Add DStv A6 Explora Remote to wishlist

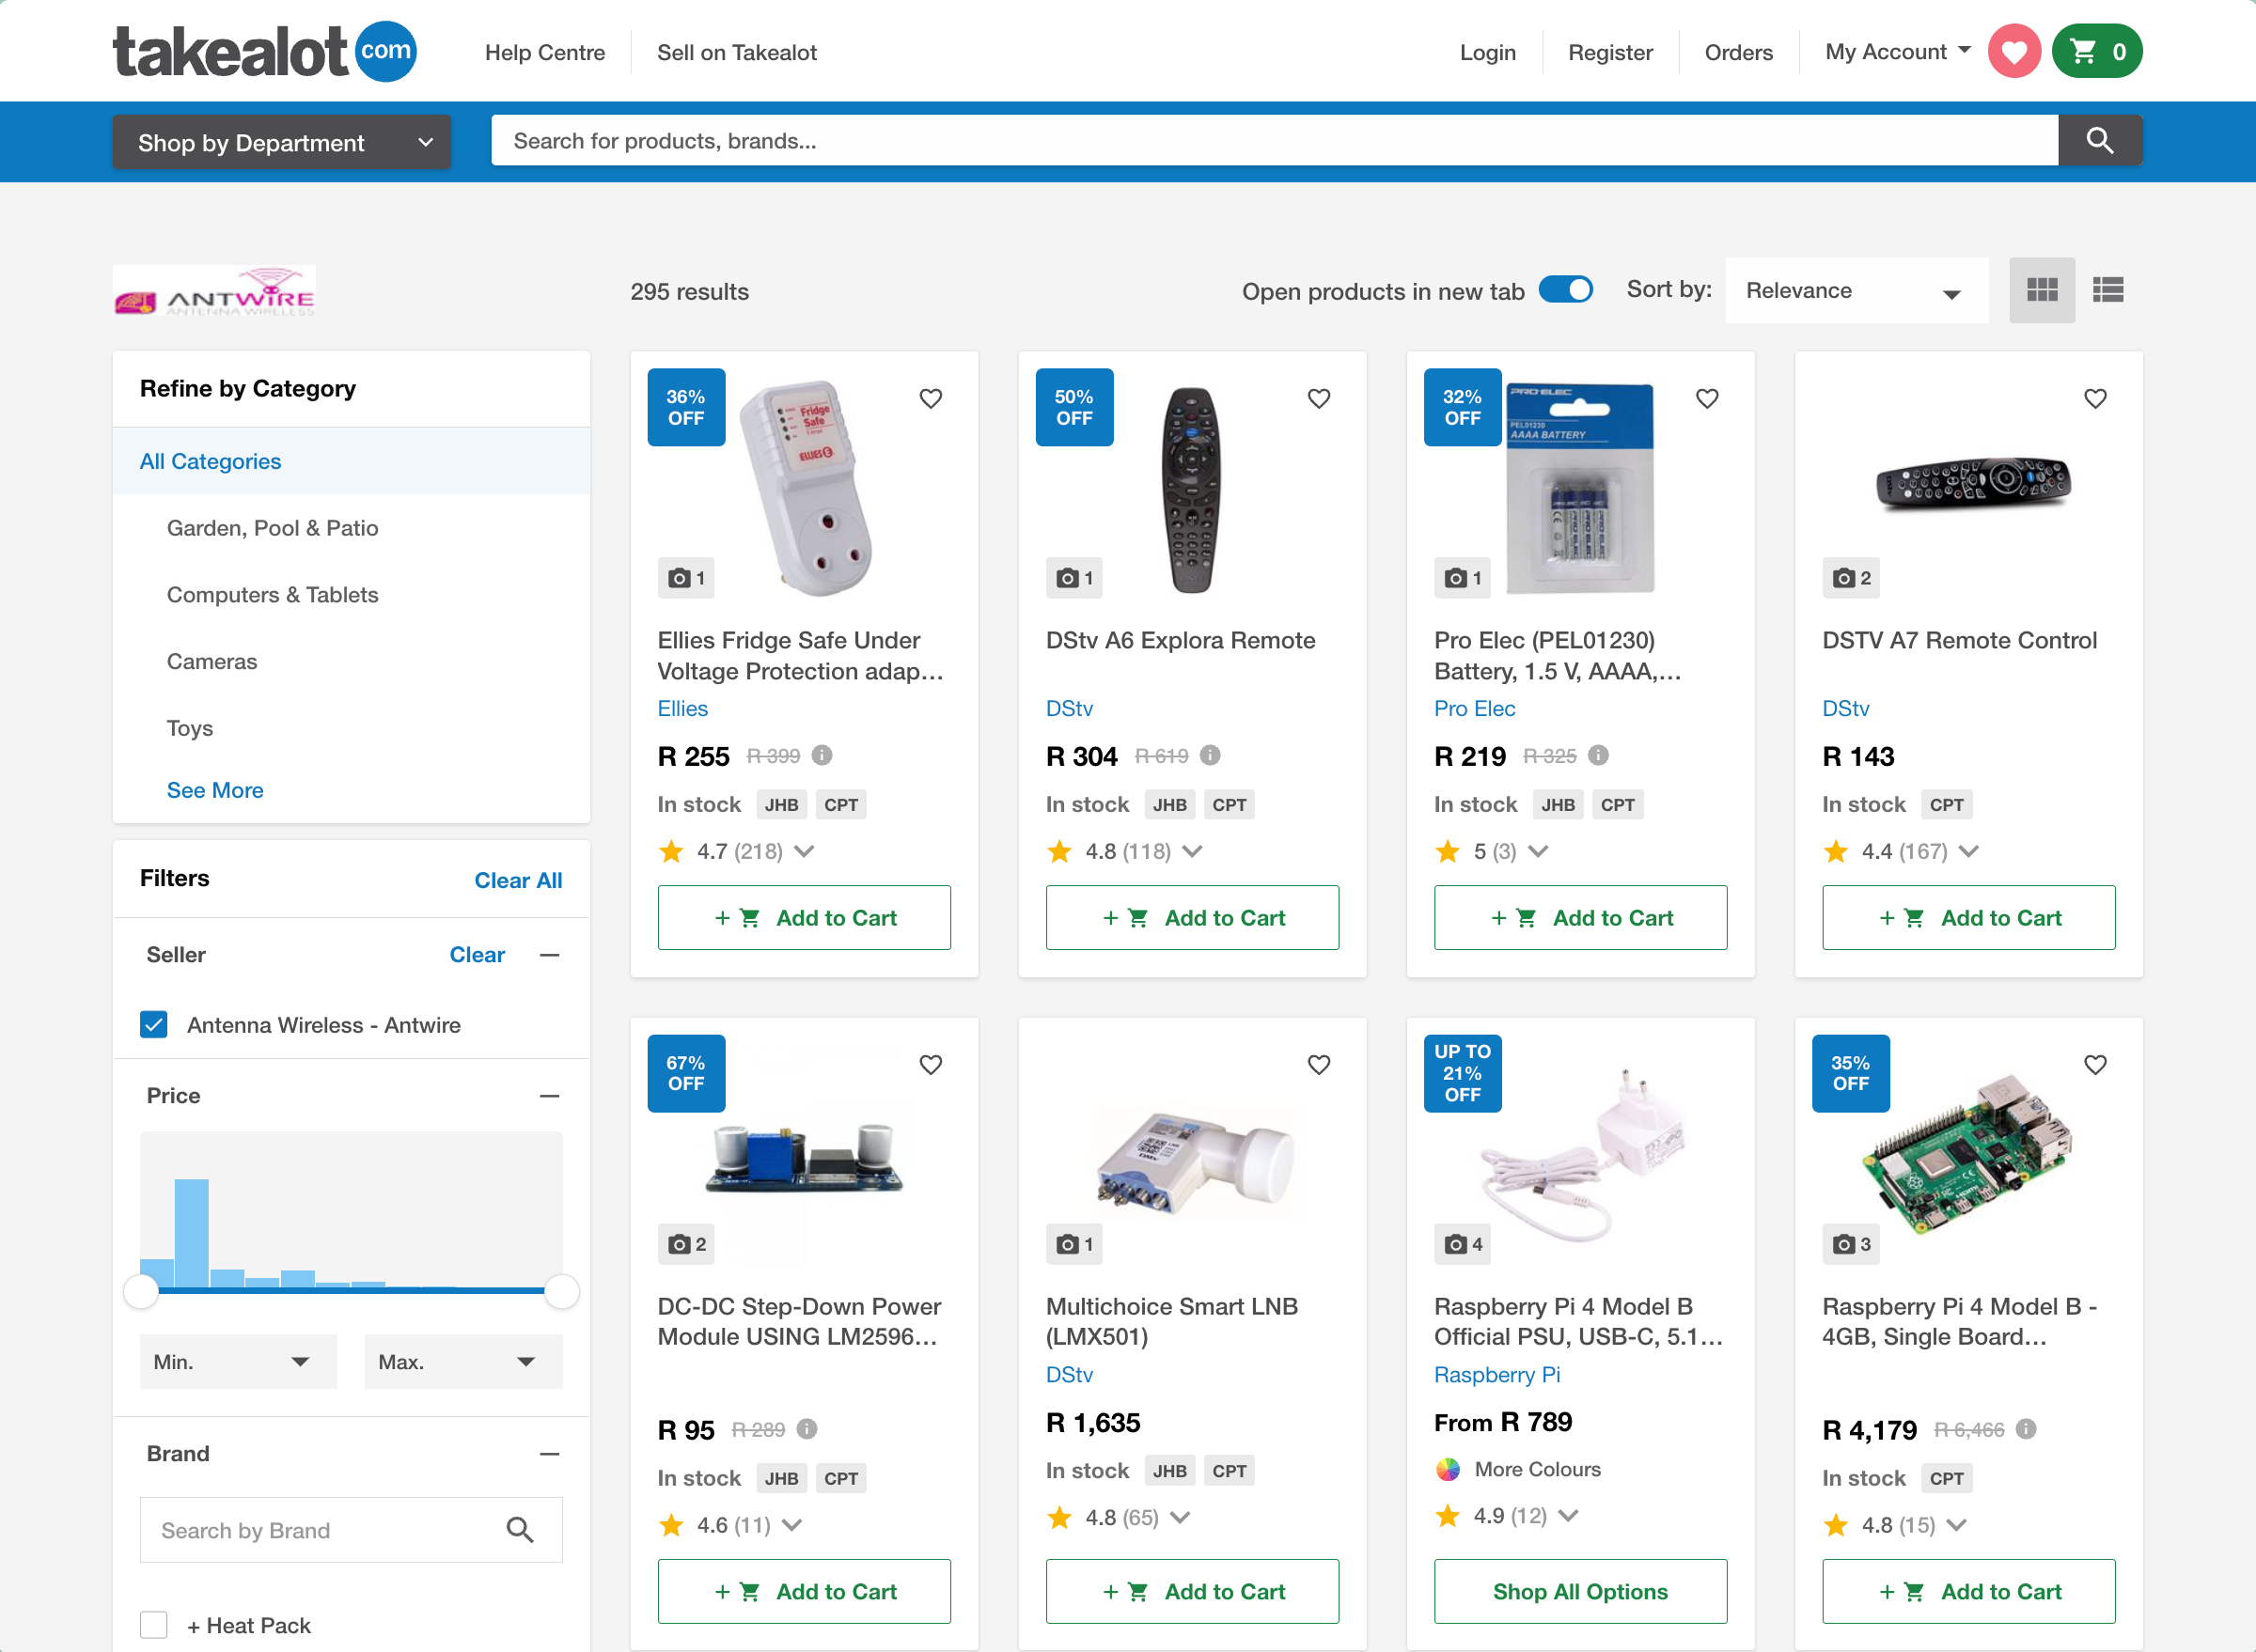click(1318, 399)
